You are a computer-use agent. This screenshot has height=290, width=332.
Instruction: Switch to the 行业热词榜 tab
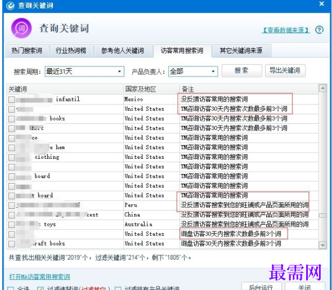[71, 51]
